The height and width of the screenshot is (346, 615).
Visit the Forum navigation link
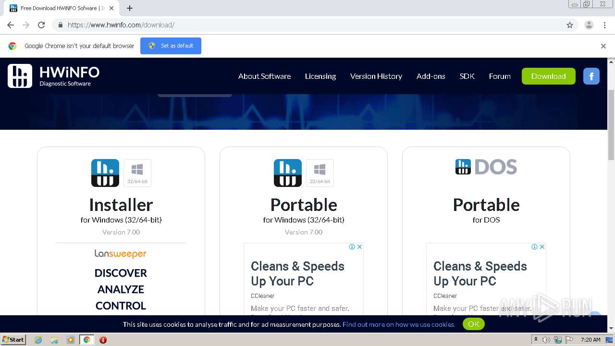click(x=500, y=76)
